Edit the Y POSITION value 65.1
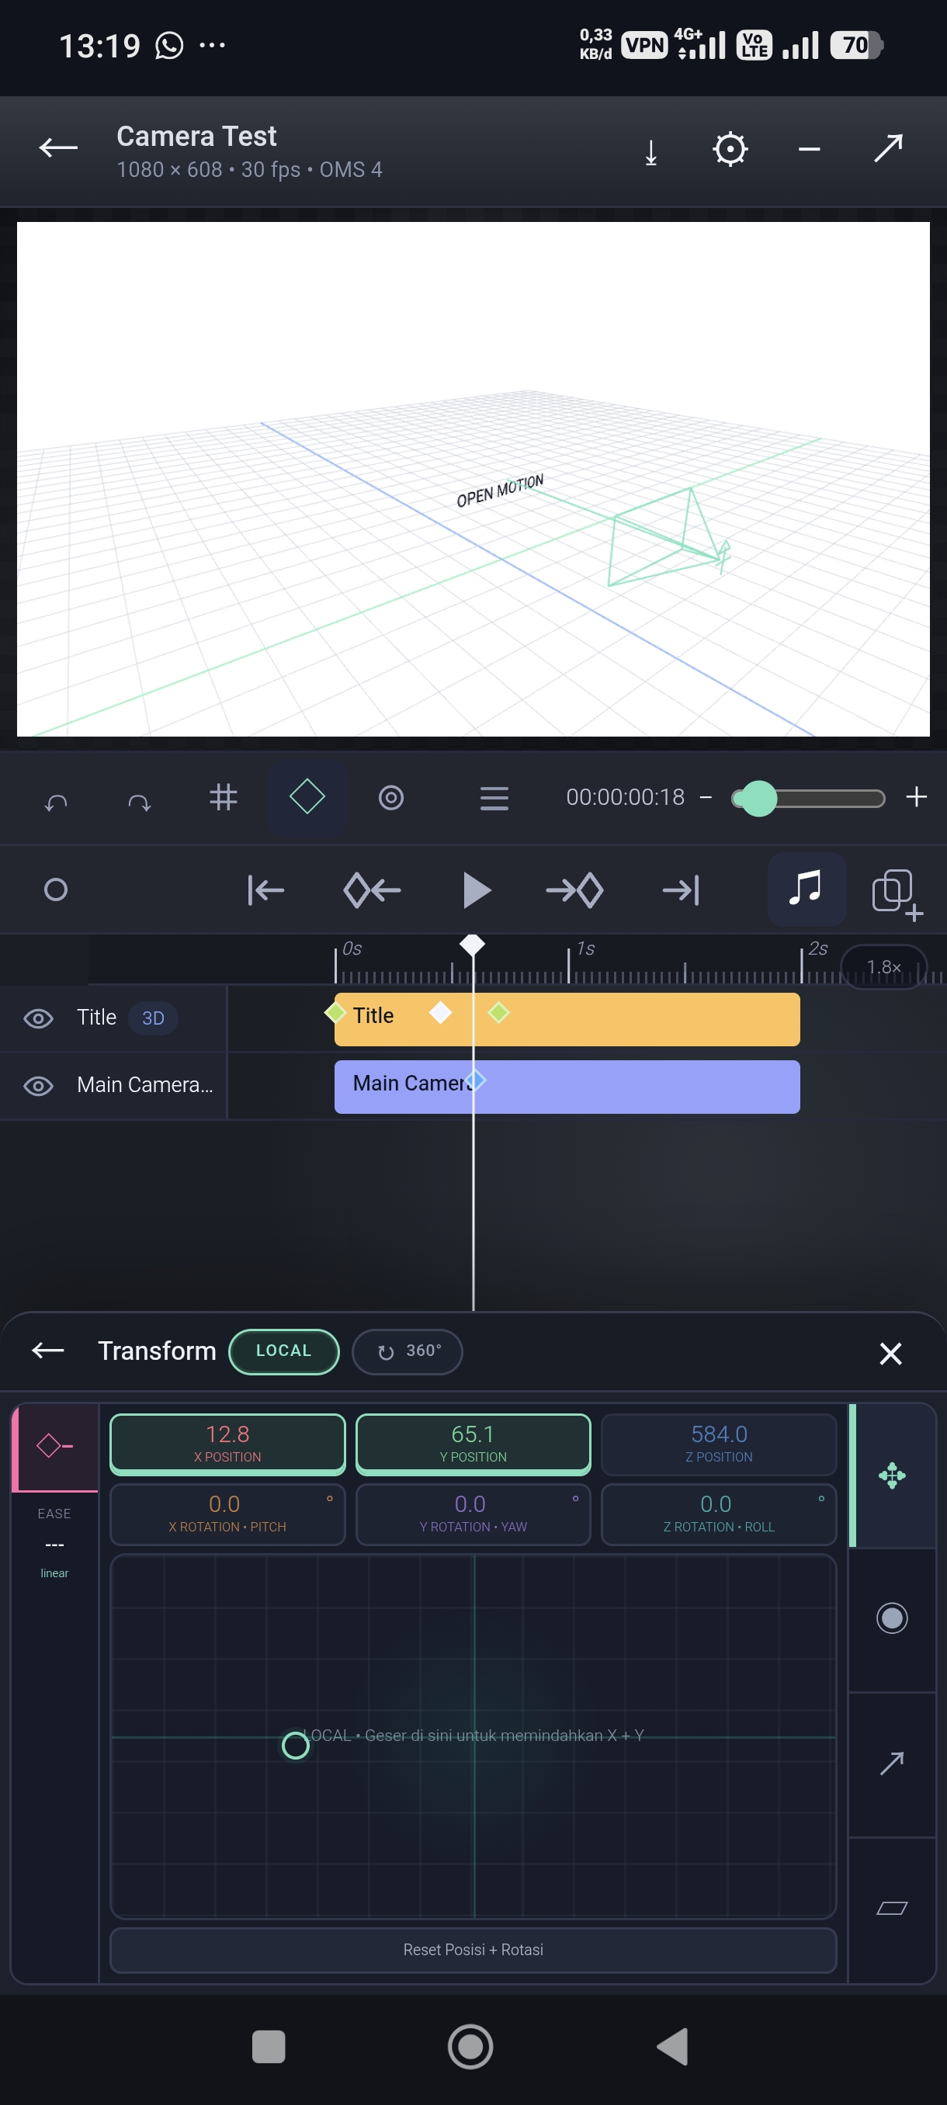Screen dimensions: 947x2105 [x=473, y=1443]
